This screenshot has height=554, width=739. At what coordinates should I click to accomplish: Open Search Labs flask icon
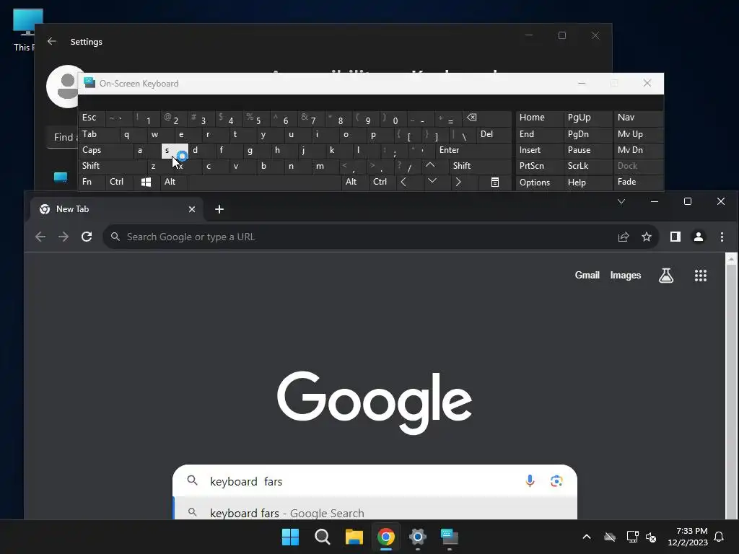tap(666, 275)
